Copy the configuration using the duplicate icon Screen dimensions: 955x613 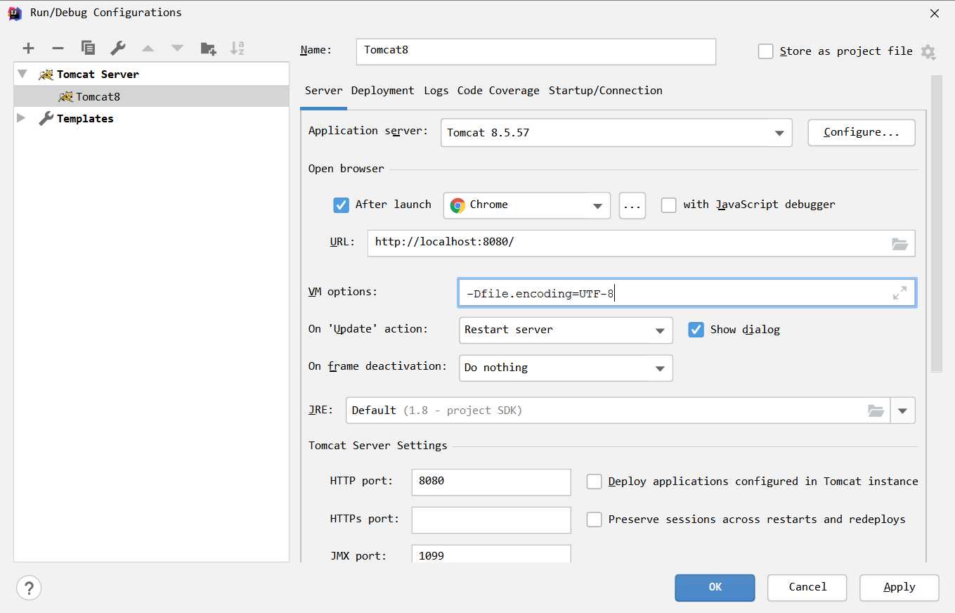click(x=88, y=48)
